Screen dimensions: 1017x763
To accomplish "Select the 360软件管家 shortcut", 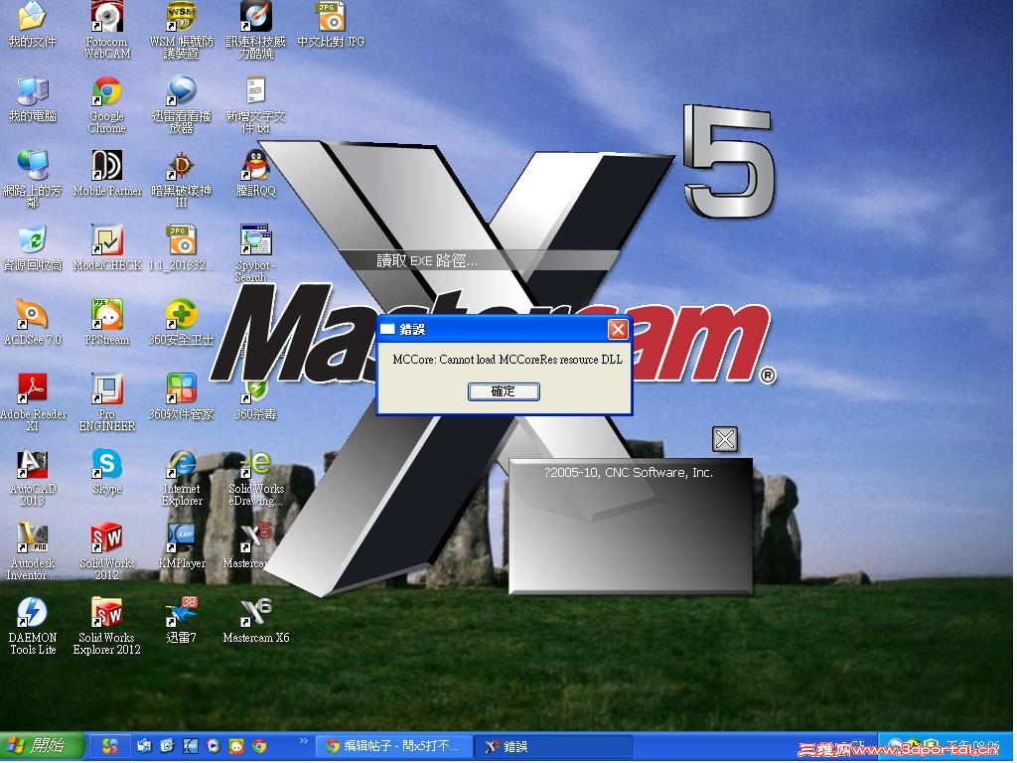I will click(x=182, y=397).
